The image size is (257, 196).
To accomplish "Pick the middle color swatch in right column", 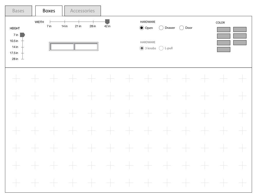I will click(240, 36).
